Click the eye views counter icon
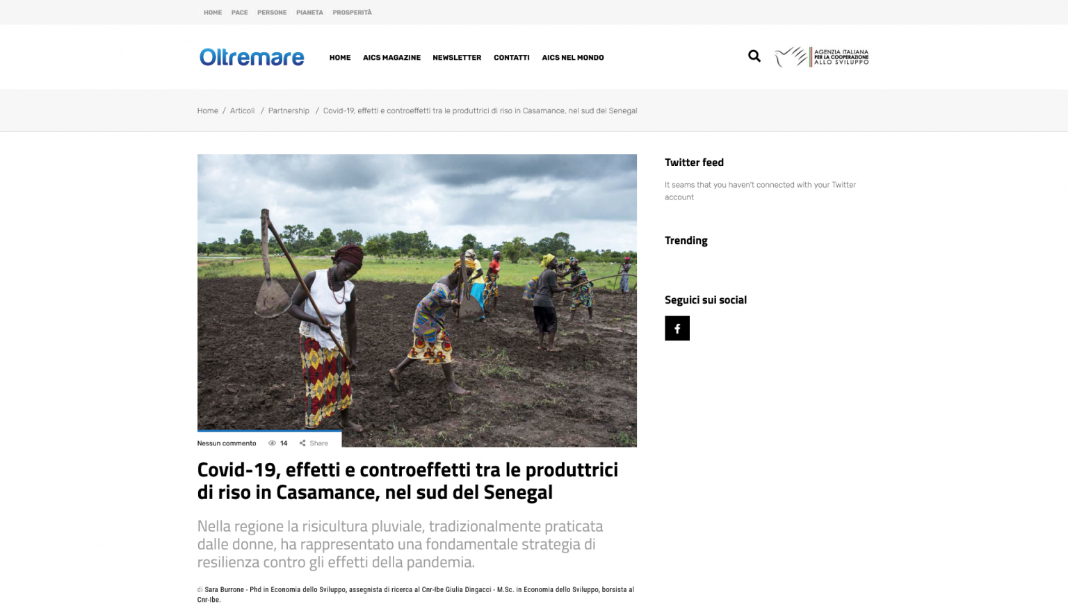The width and height of the screenshot is (1068, 606). pos(273,443)
